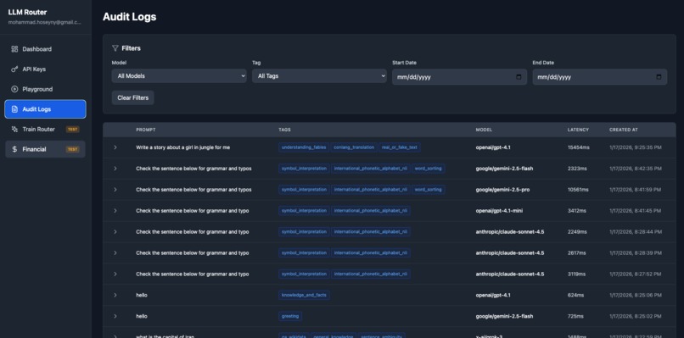This screenshot has height=338, width=684.
Task: Click the LLM Router app title
Action: pyautogui.click(x=27, y=12)
